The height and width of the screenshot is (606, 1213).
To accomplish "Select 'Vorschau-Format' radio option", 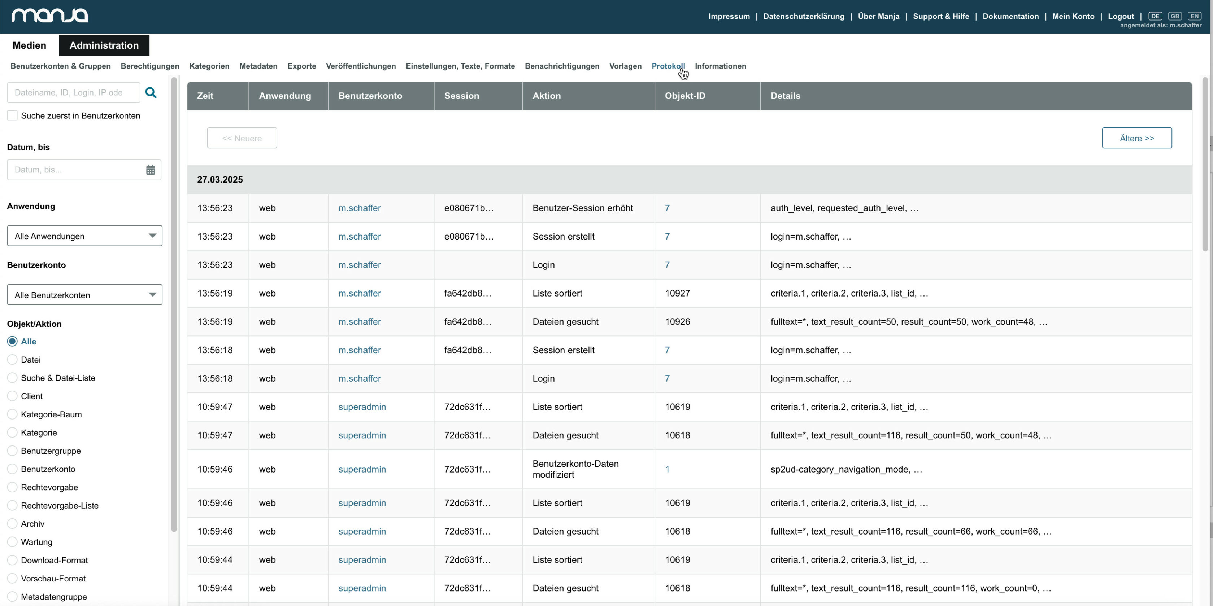I will [12, 579].
